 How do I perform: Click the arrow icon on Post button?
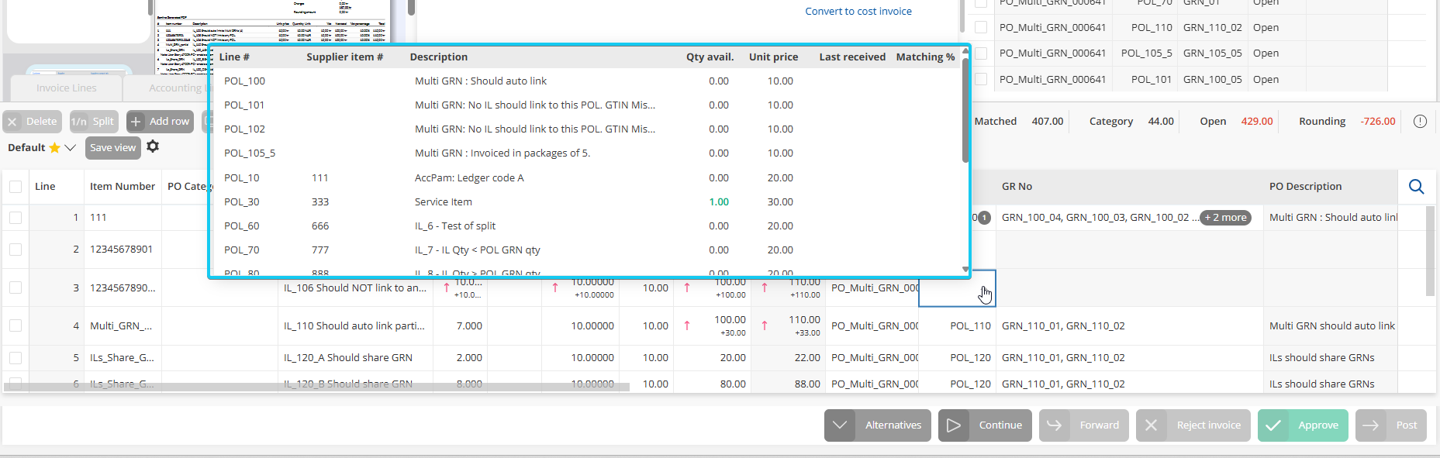tap(1371, 425)
